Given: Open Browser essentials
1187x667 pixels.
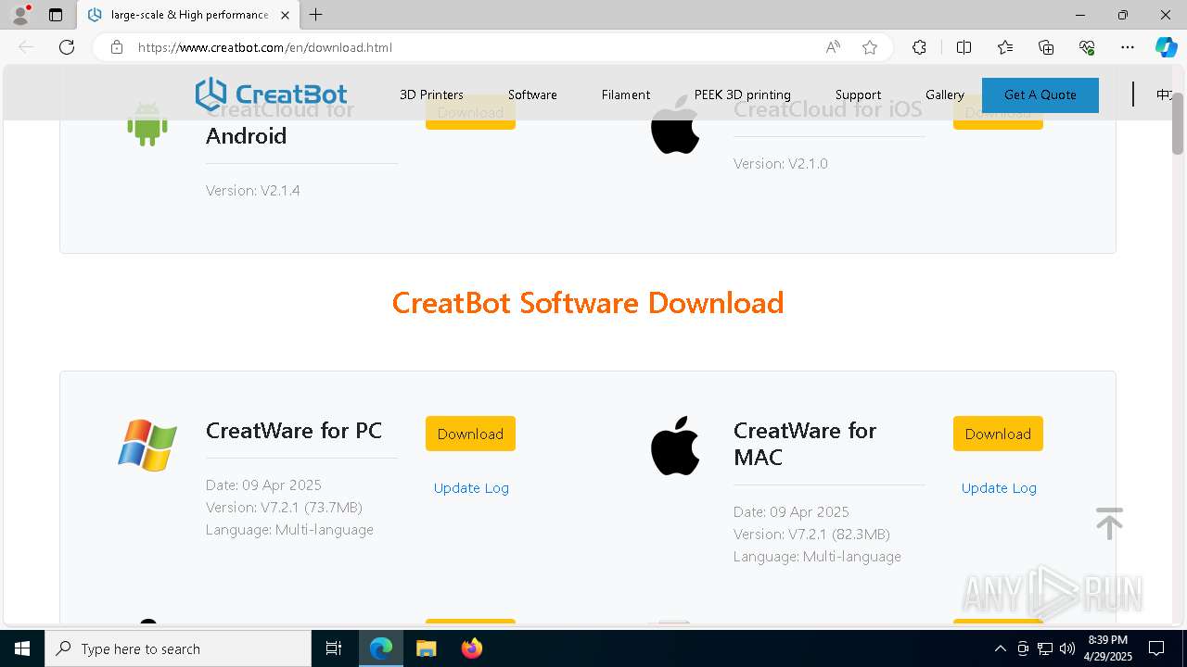Looking at the screenshot, I should pos(1087,47).
